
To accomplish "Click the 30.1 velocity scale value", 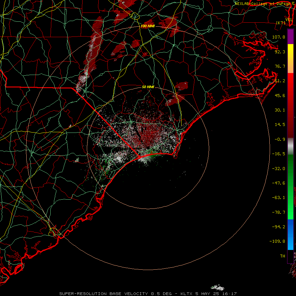I will click(x=280, y=110).
